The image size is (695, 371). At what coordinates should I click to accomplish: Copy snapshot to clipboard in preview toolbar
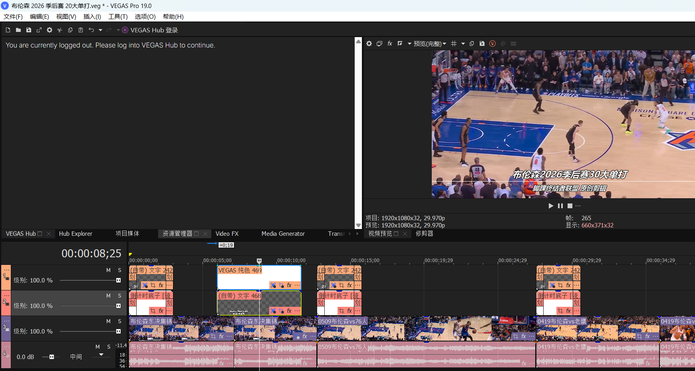tap(472, 43)
